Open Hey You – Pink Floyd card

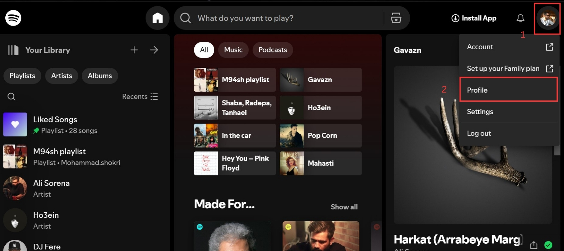click(235, 163)
